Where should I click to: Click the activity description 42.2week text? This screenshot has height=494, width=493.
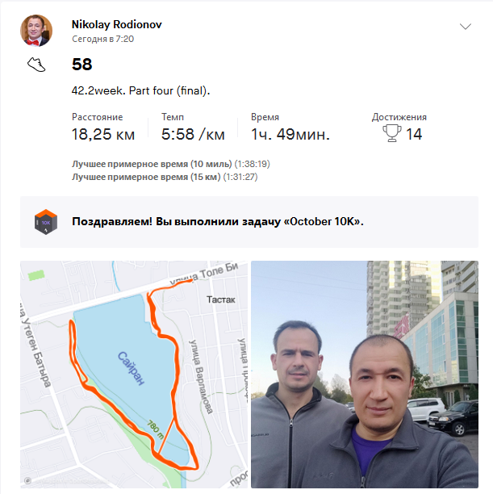click(x=140, y=90)
